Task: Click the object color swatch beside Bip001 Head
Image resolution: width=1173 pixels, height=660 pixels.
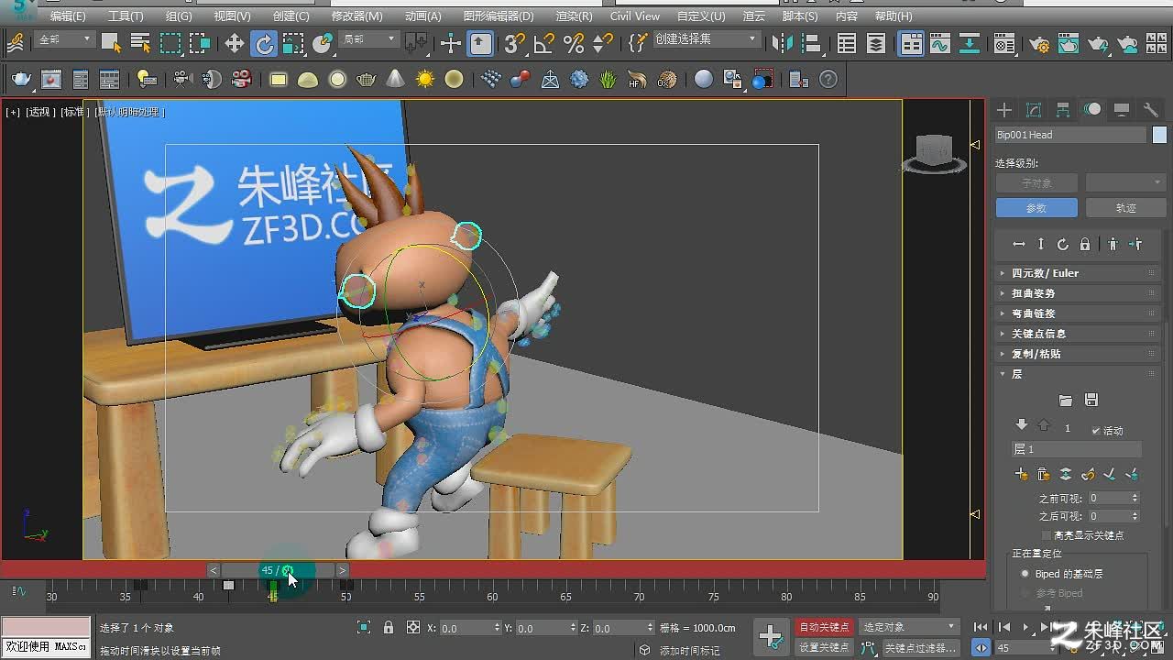Action: [x=1159, y=135]
